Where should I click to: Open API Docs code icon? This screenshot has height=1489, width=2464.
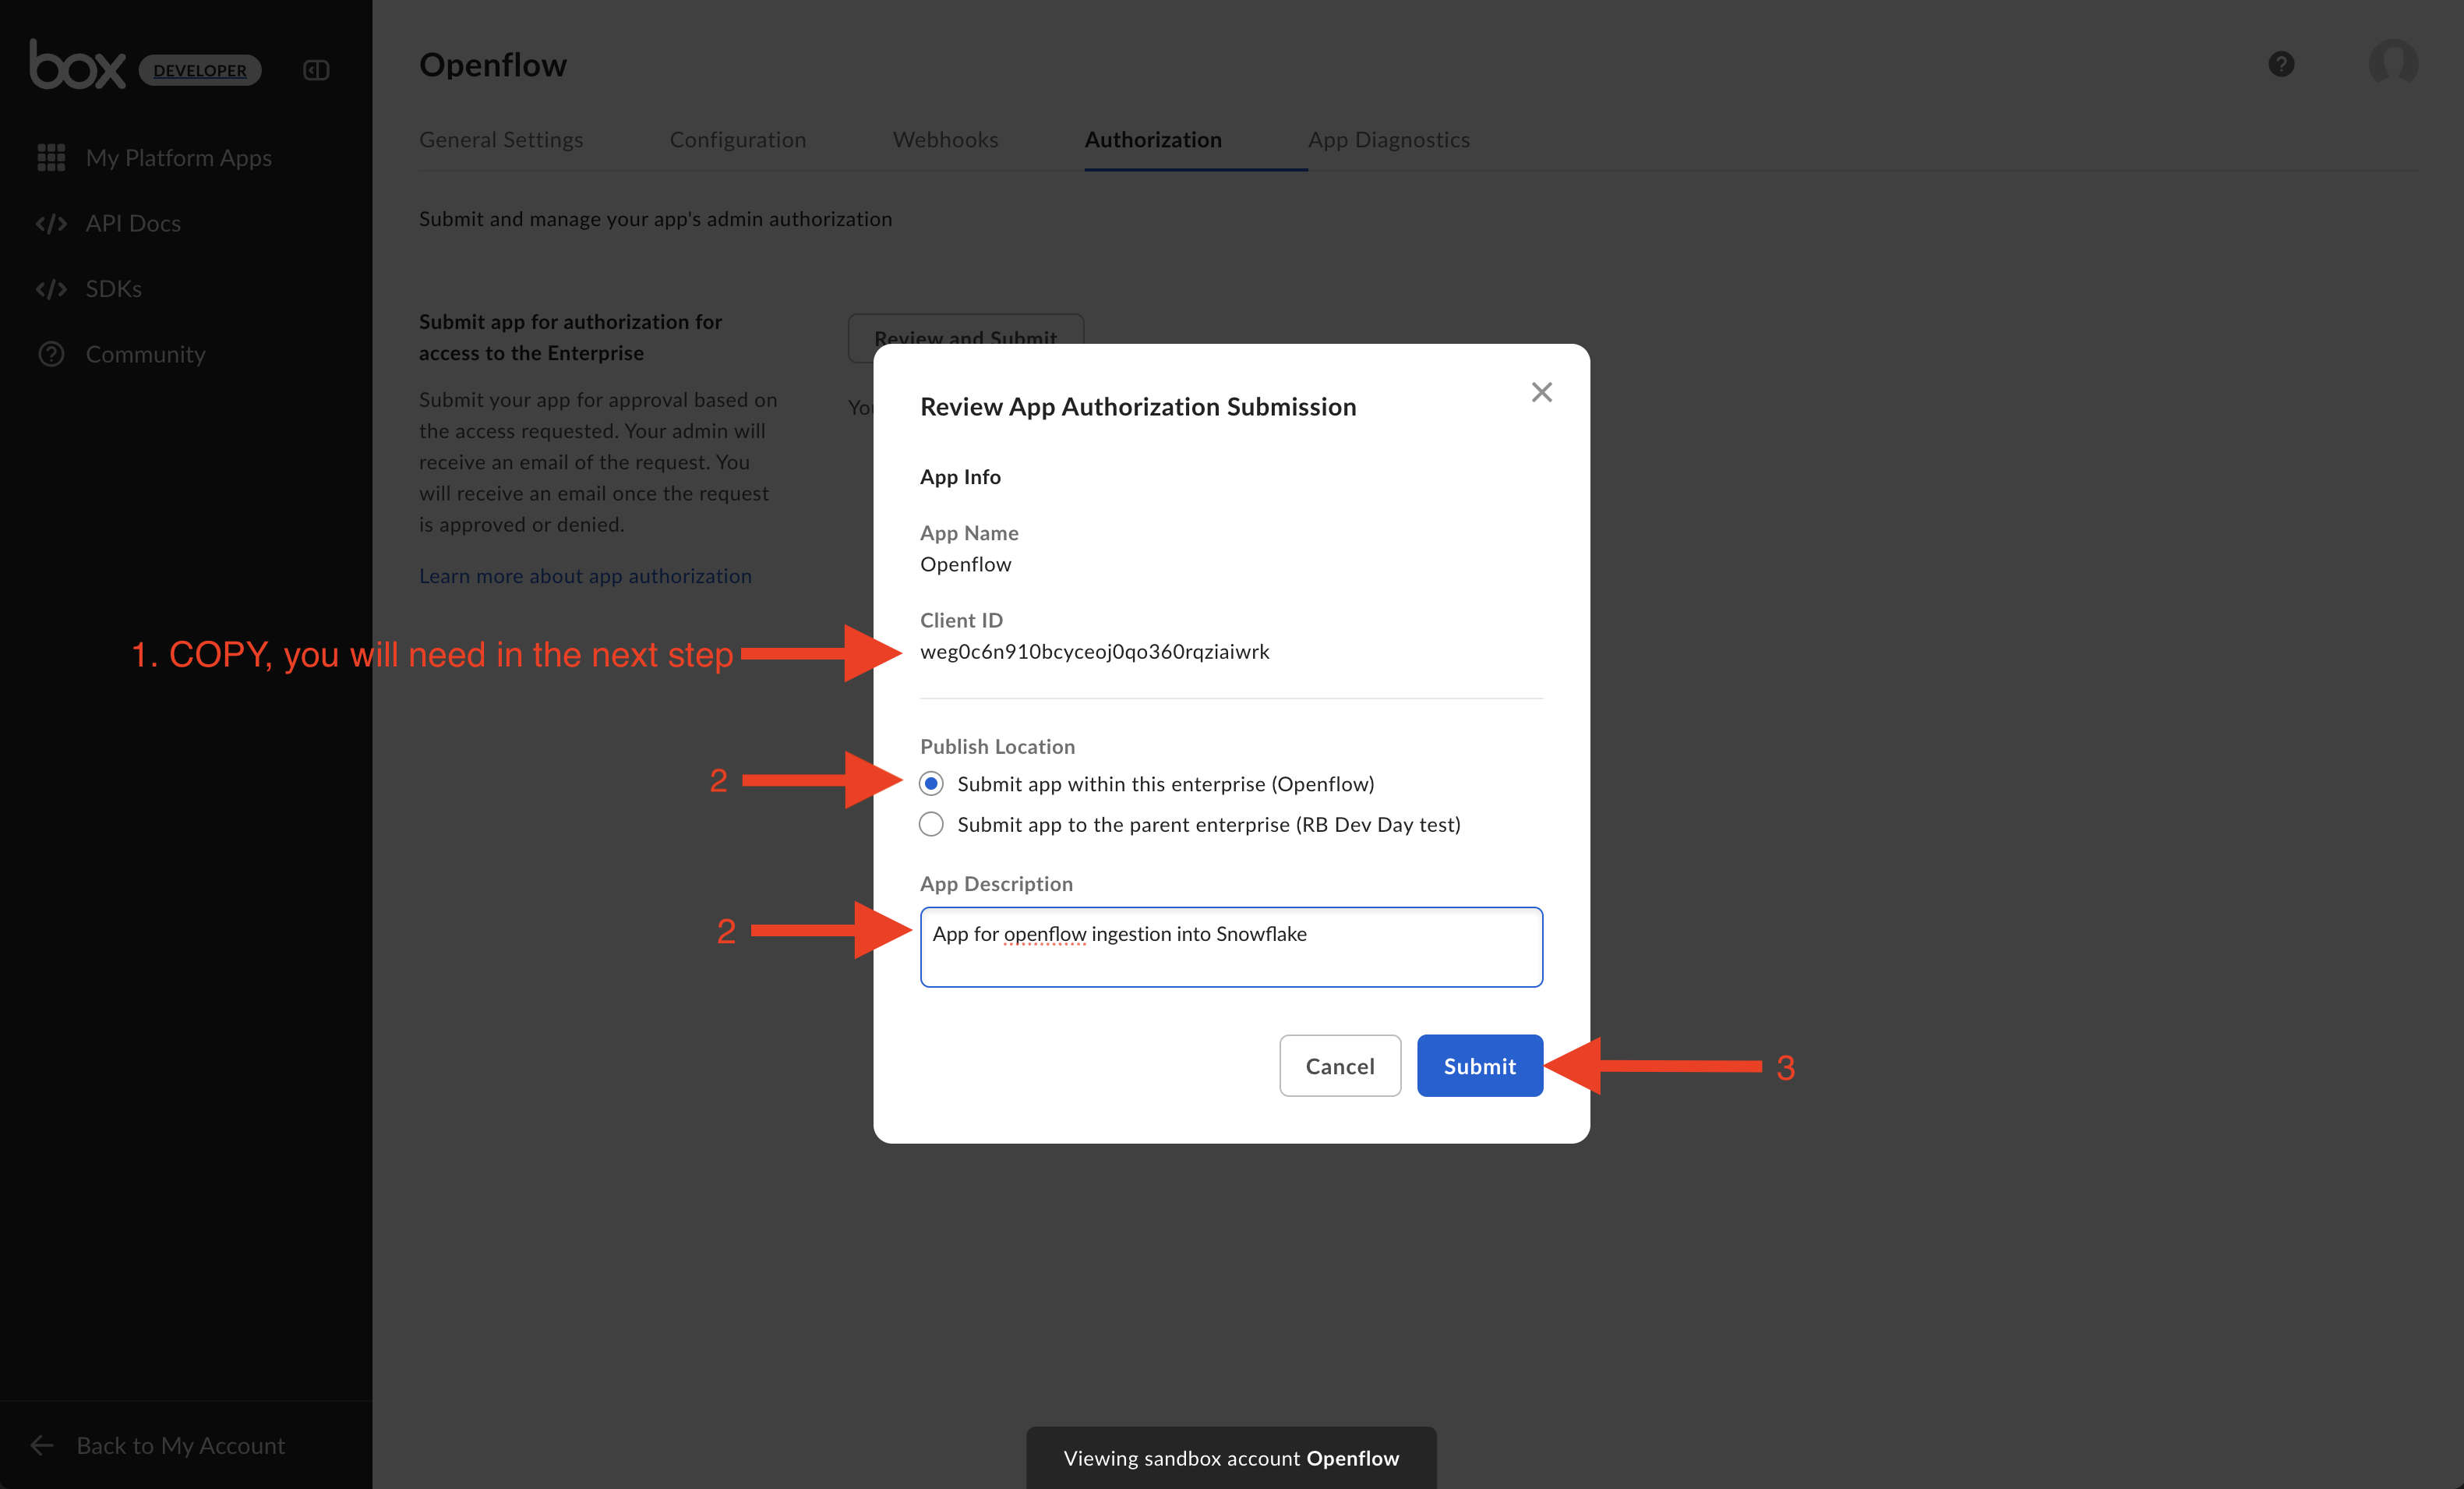tap(51, 223)
